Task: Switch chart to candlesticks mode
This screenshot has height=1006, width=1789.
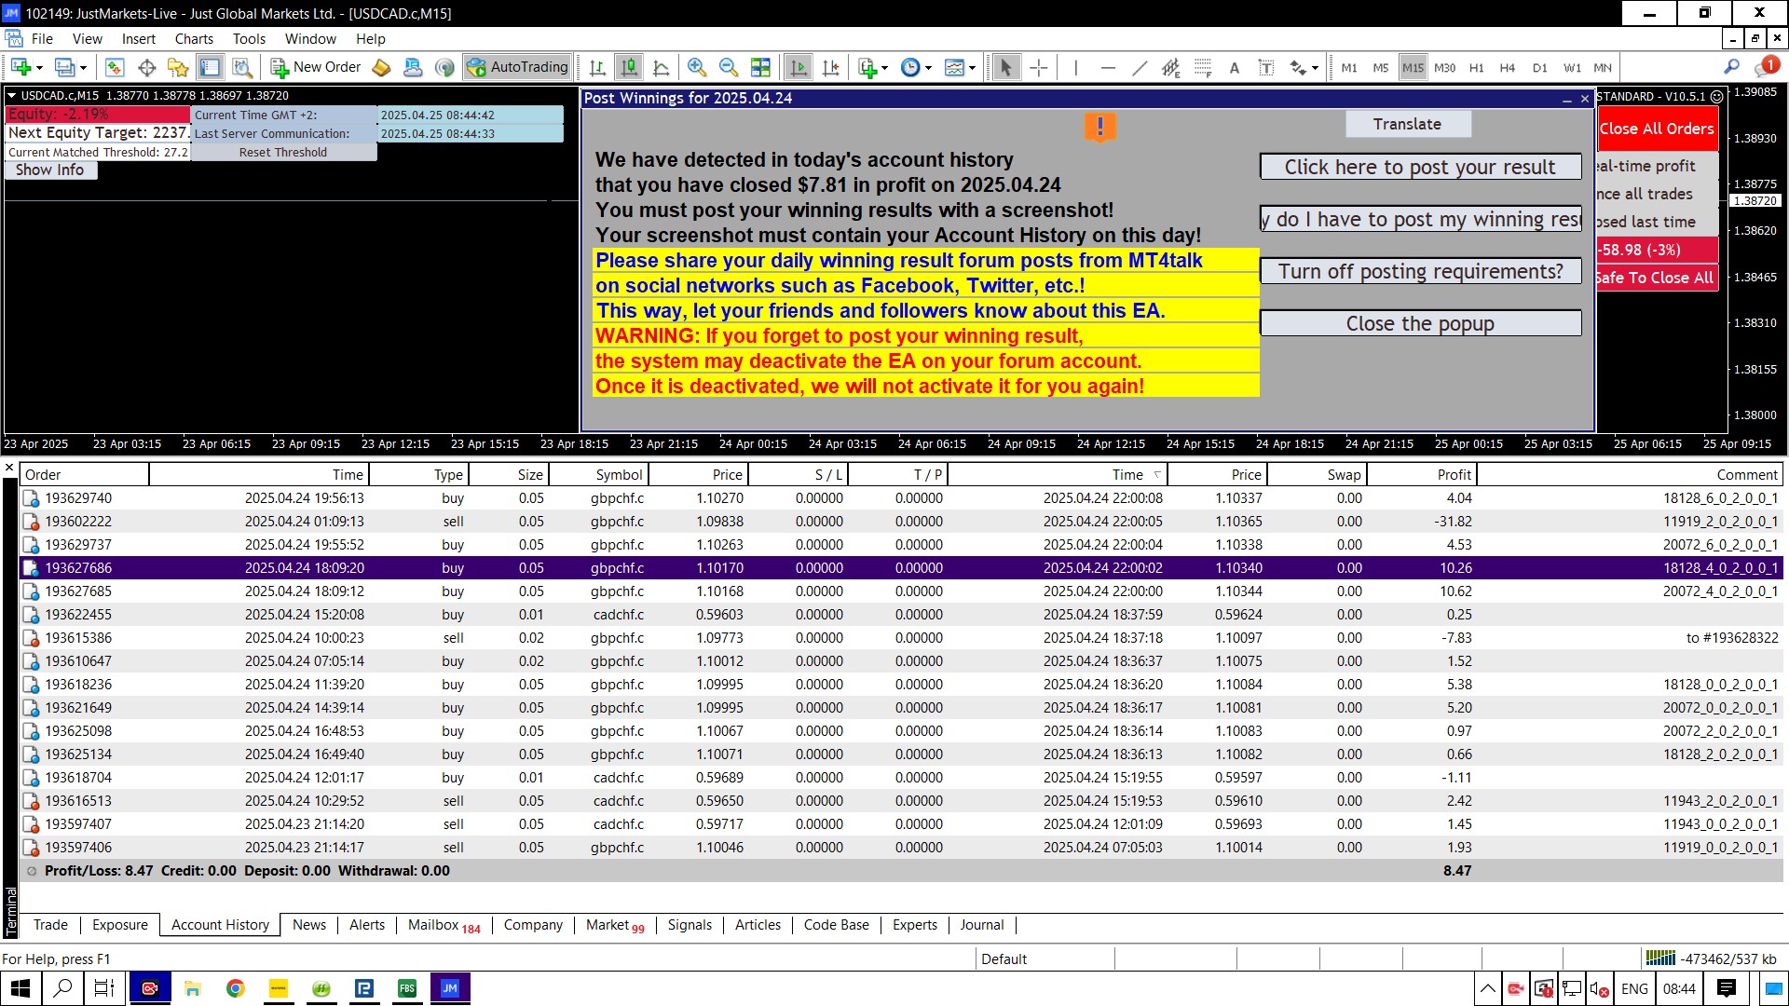Action: pyautogui.click(x=630, y=67)
